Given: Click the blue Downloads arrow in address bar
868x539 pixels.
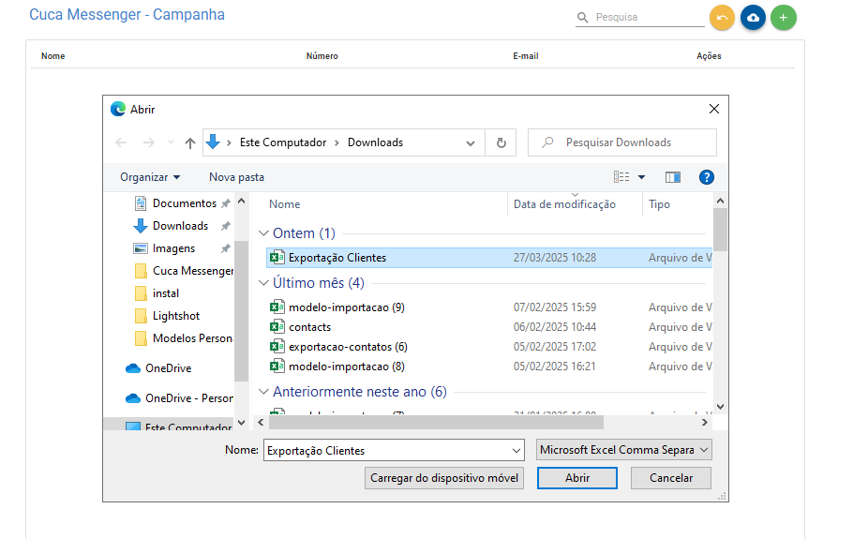Looking at the screenshot, I should click(x=213, y=142).
